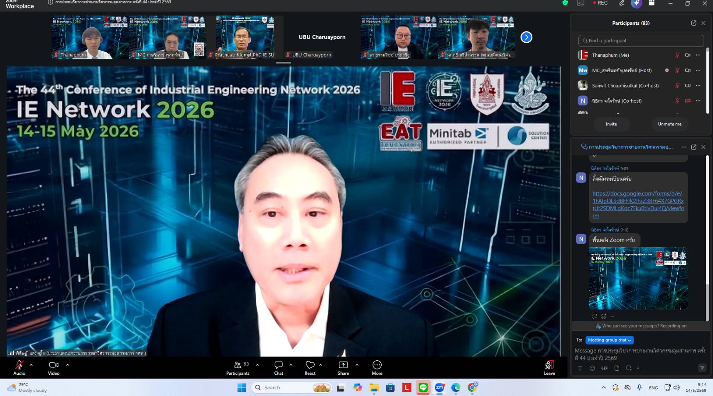Viewport: 713px width, 396px height.
Task: Toggle Thanaphum (Me) microphone in participants list
Action: (677, 55)
